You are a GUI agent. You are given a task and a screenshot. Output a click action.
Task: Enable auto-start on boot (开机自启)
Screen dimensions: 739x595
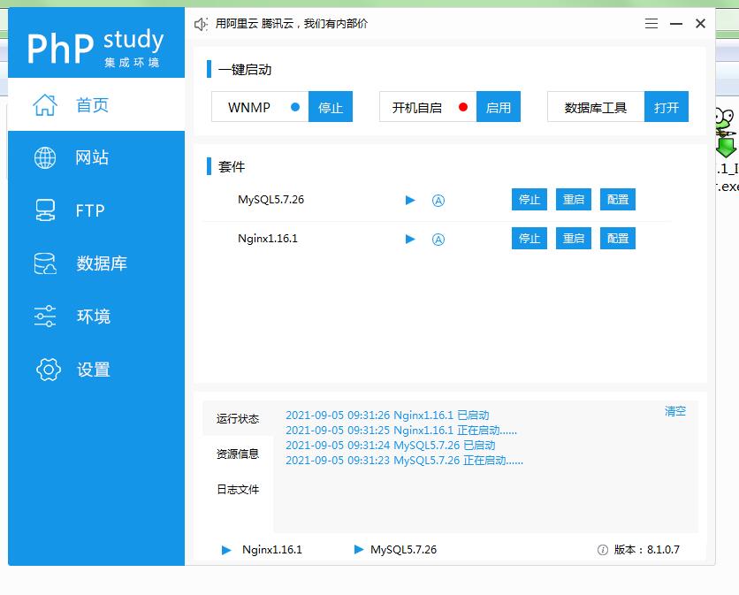[x=499, y=107]
